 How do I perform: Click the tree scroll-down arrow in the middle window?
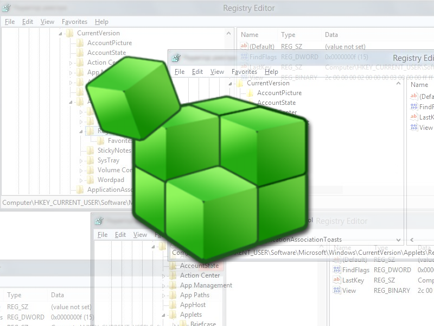(399, 240)
